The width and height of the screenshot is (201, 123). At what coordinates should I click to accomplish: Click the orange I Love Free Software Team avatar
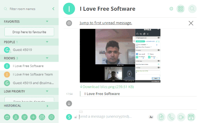(x=7, y=74)
